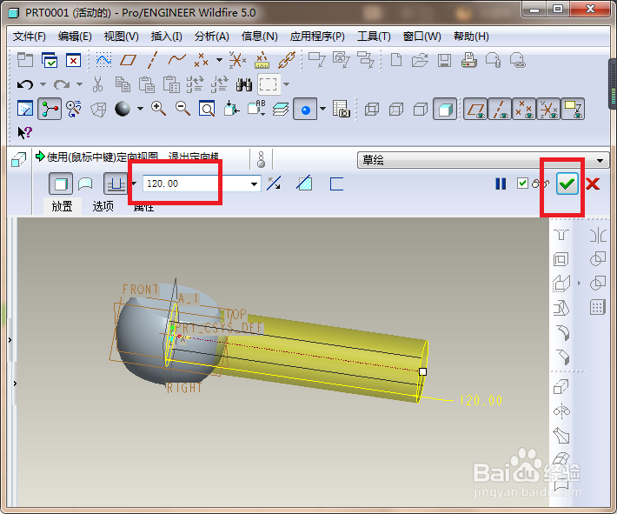
Task: Select shaded display style
Action: [x=445, y=109]
